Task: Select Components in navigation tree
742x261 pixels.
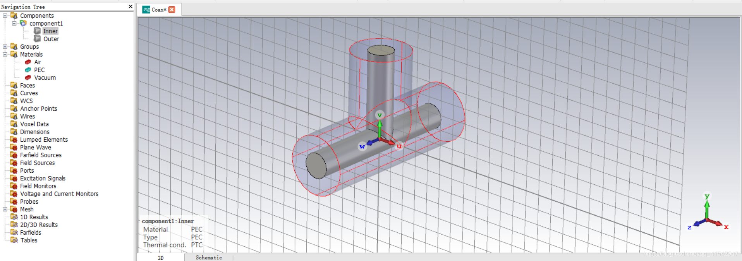Action: tap(37, 15)
